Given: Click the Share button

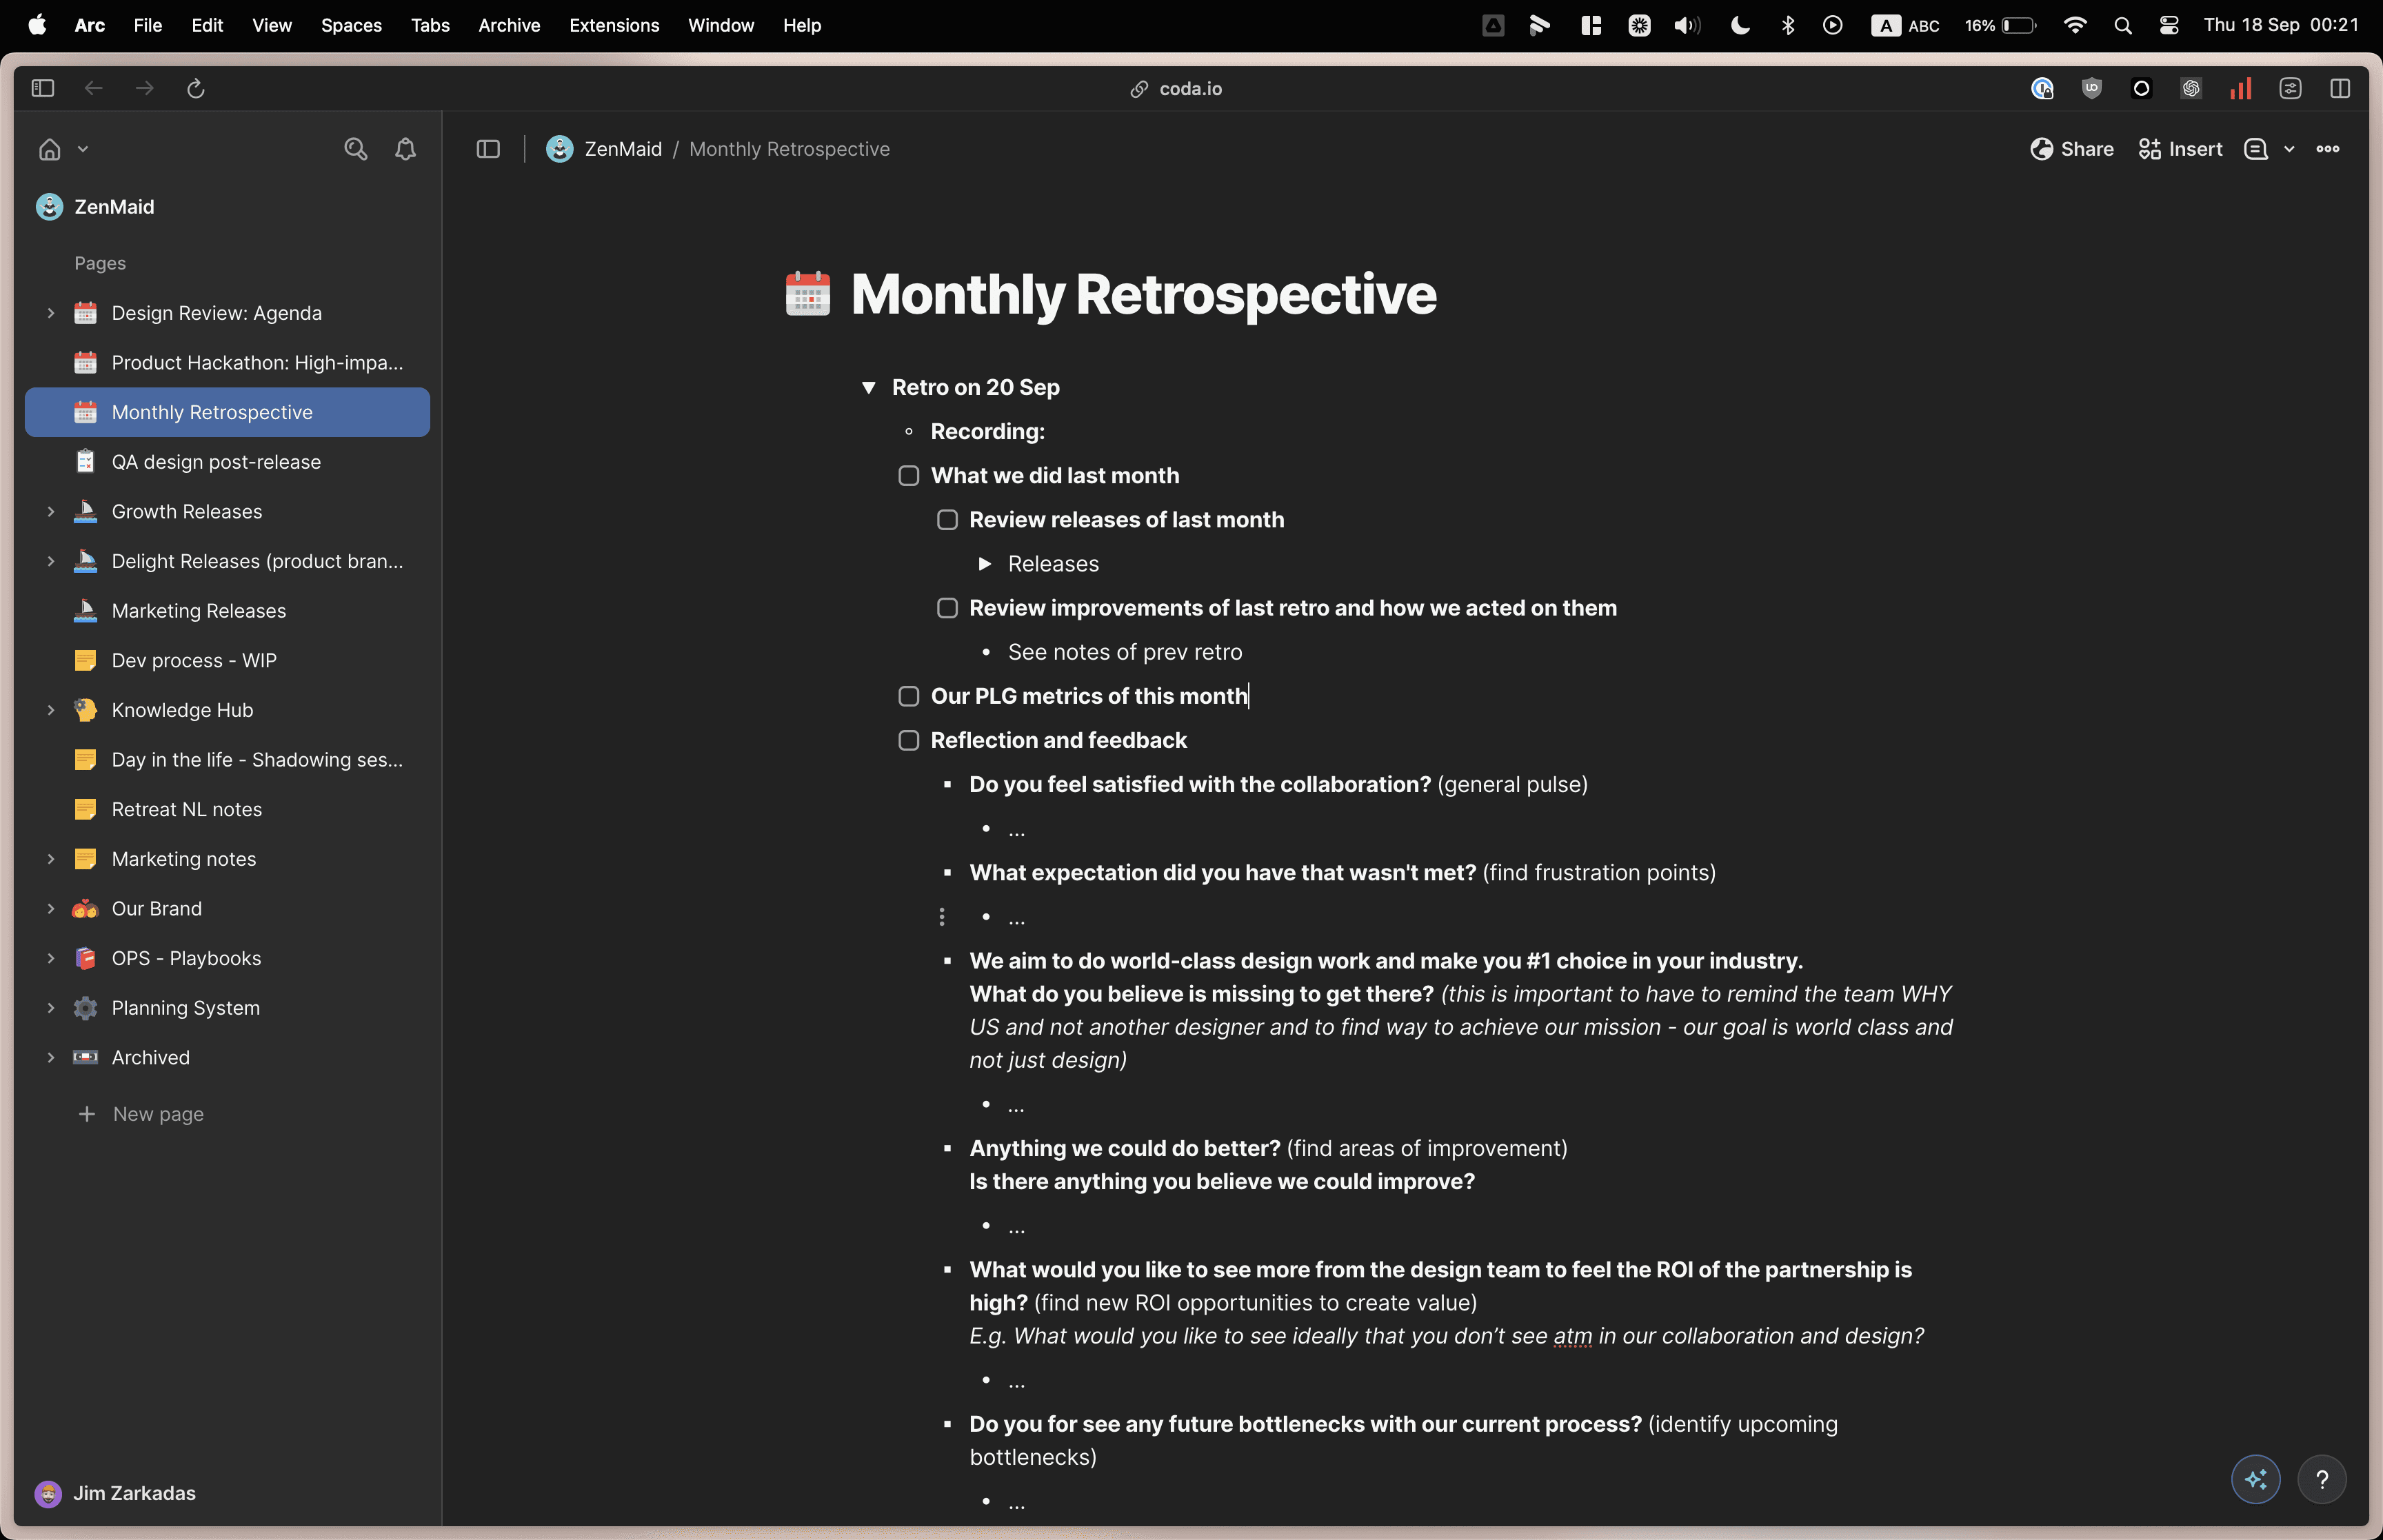Looking at the screenshot, I should coord(2071,149).
